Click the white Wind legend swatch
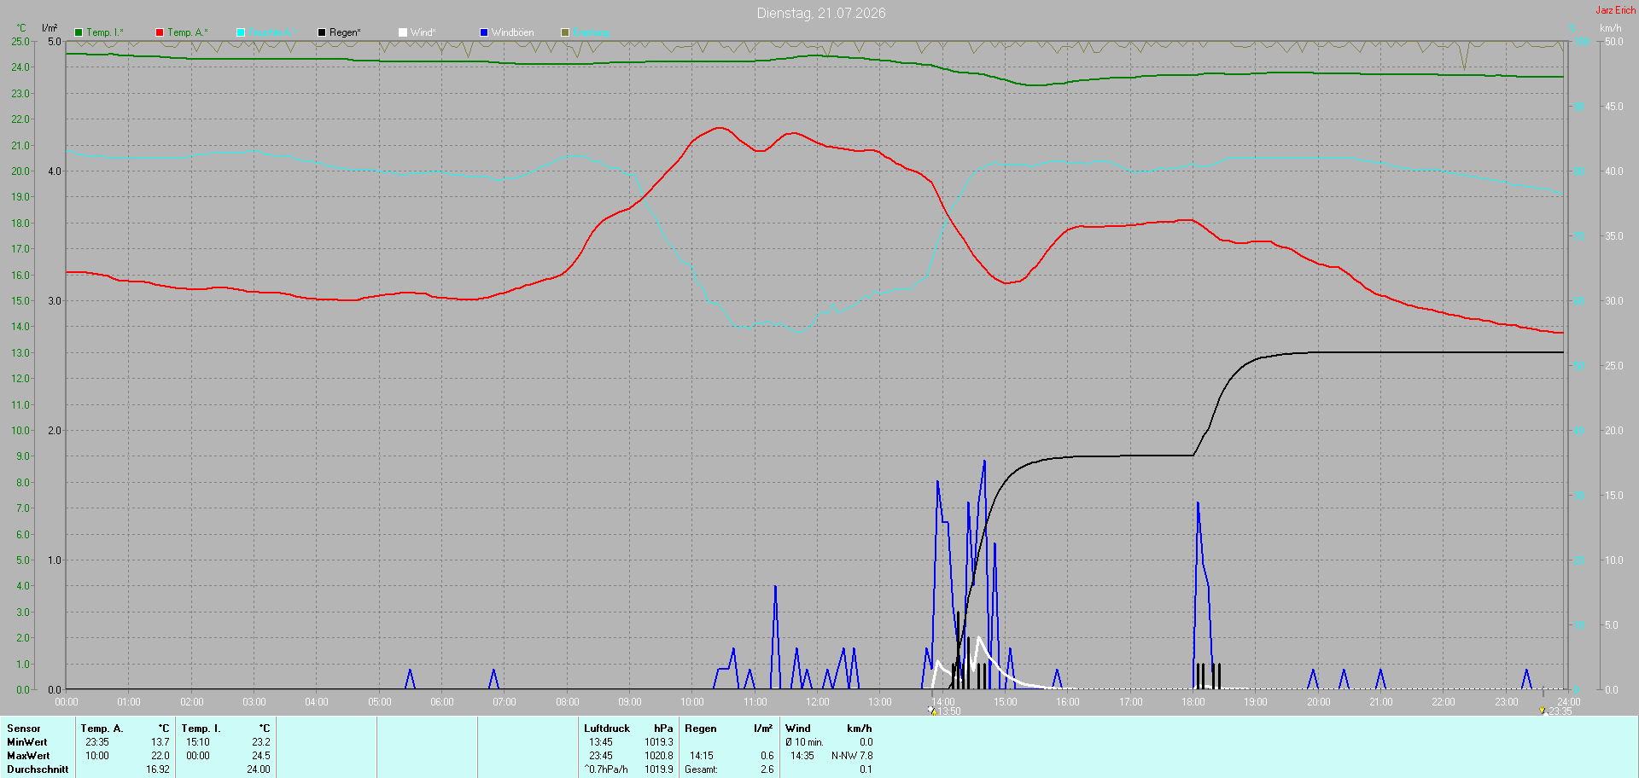Viewport: 1639px width, 778px height. coord(403,32)
